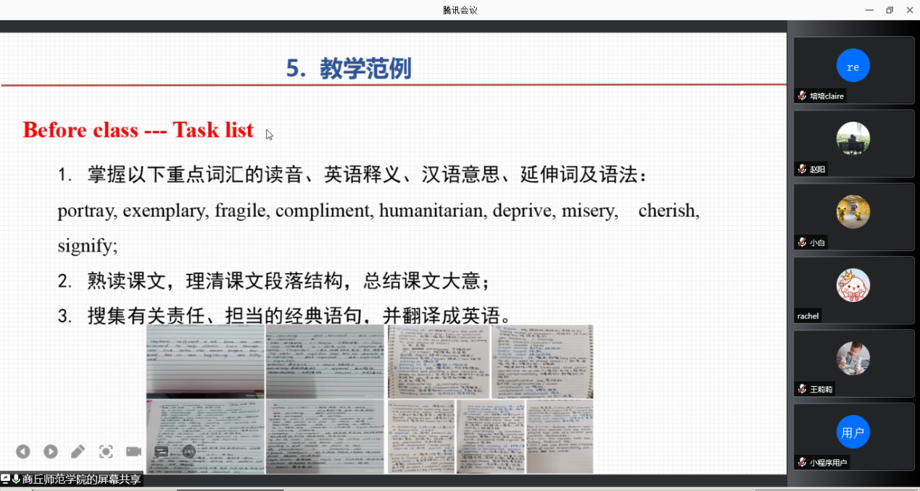
Task: Select the rachel participant avatar
Action: pos(853,285)
